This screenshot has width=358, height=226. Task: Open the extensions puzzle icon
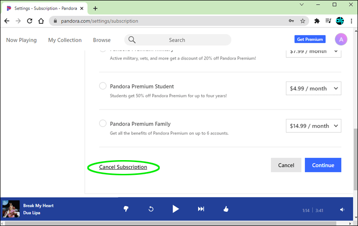click(317, 21)
